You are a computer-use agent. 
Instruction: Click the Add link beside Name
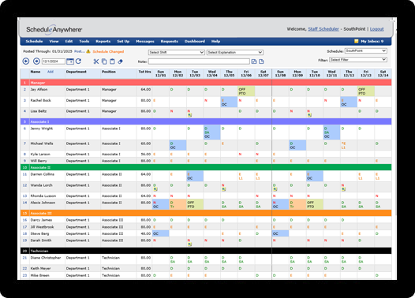(x=50, y=72)
